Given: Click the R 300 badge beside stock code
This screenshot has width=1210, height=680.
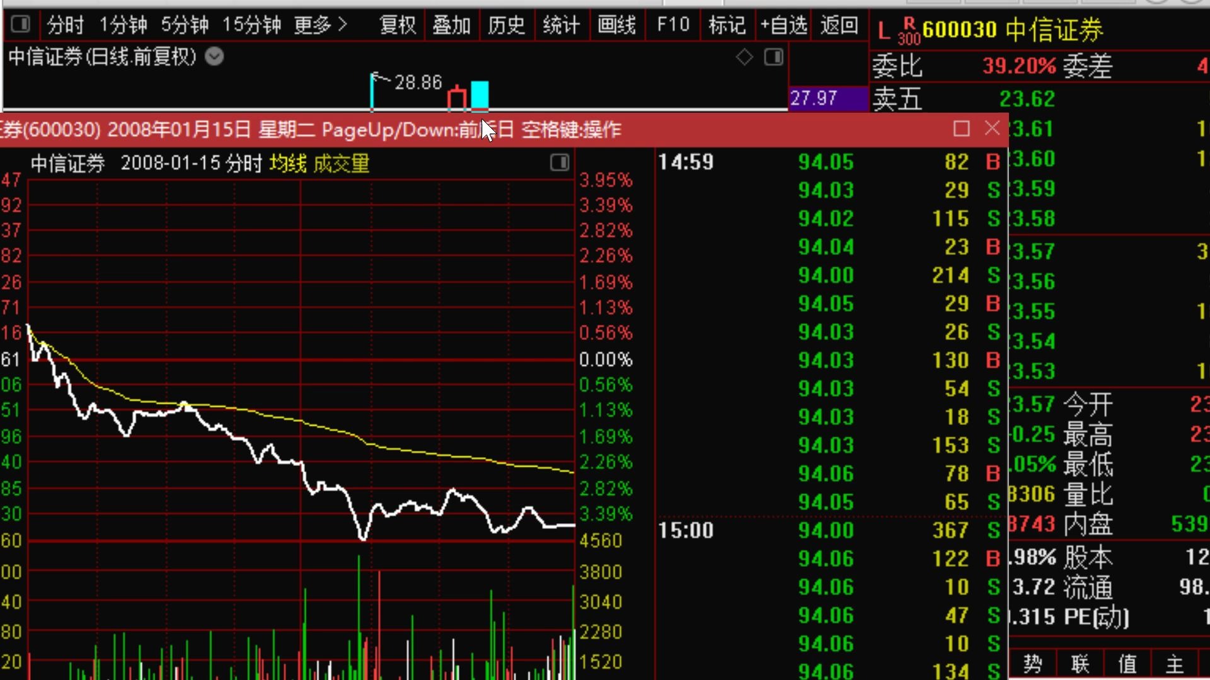Looking at the screenshot, I should tap(909, 31).
